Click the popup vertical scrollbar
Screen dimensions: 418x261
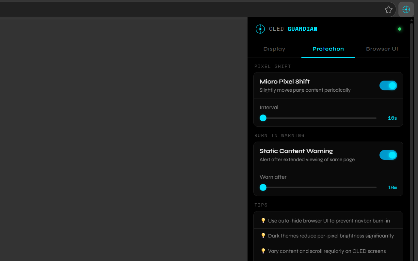pos(411,140)
